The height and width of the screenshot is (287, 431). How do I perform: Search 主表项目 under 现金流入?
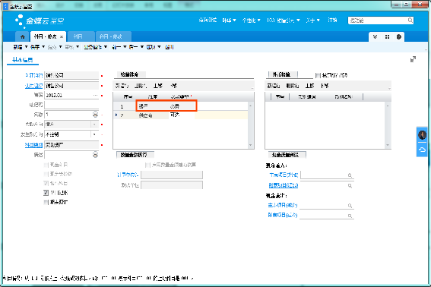click(350, 175)
